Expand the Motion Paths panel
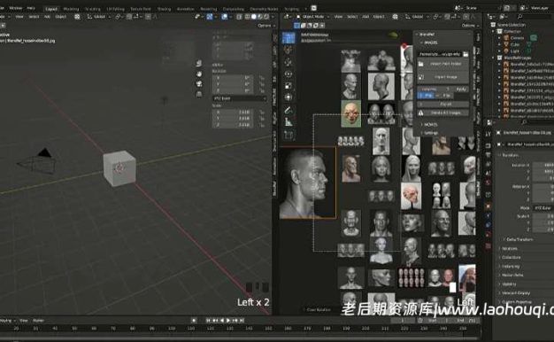The image size is (554, 342). click(512, 276)
